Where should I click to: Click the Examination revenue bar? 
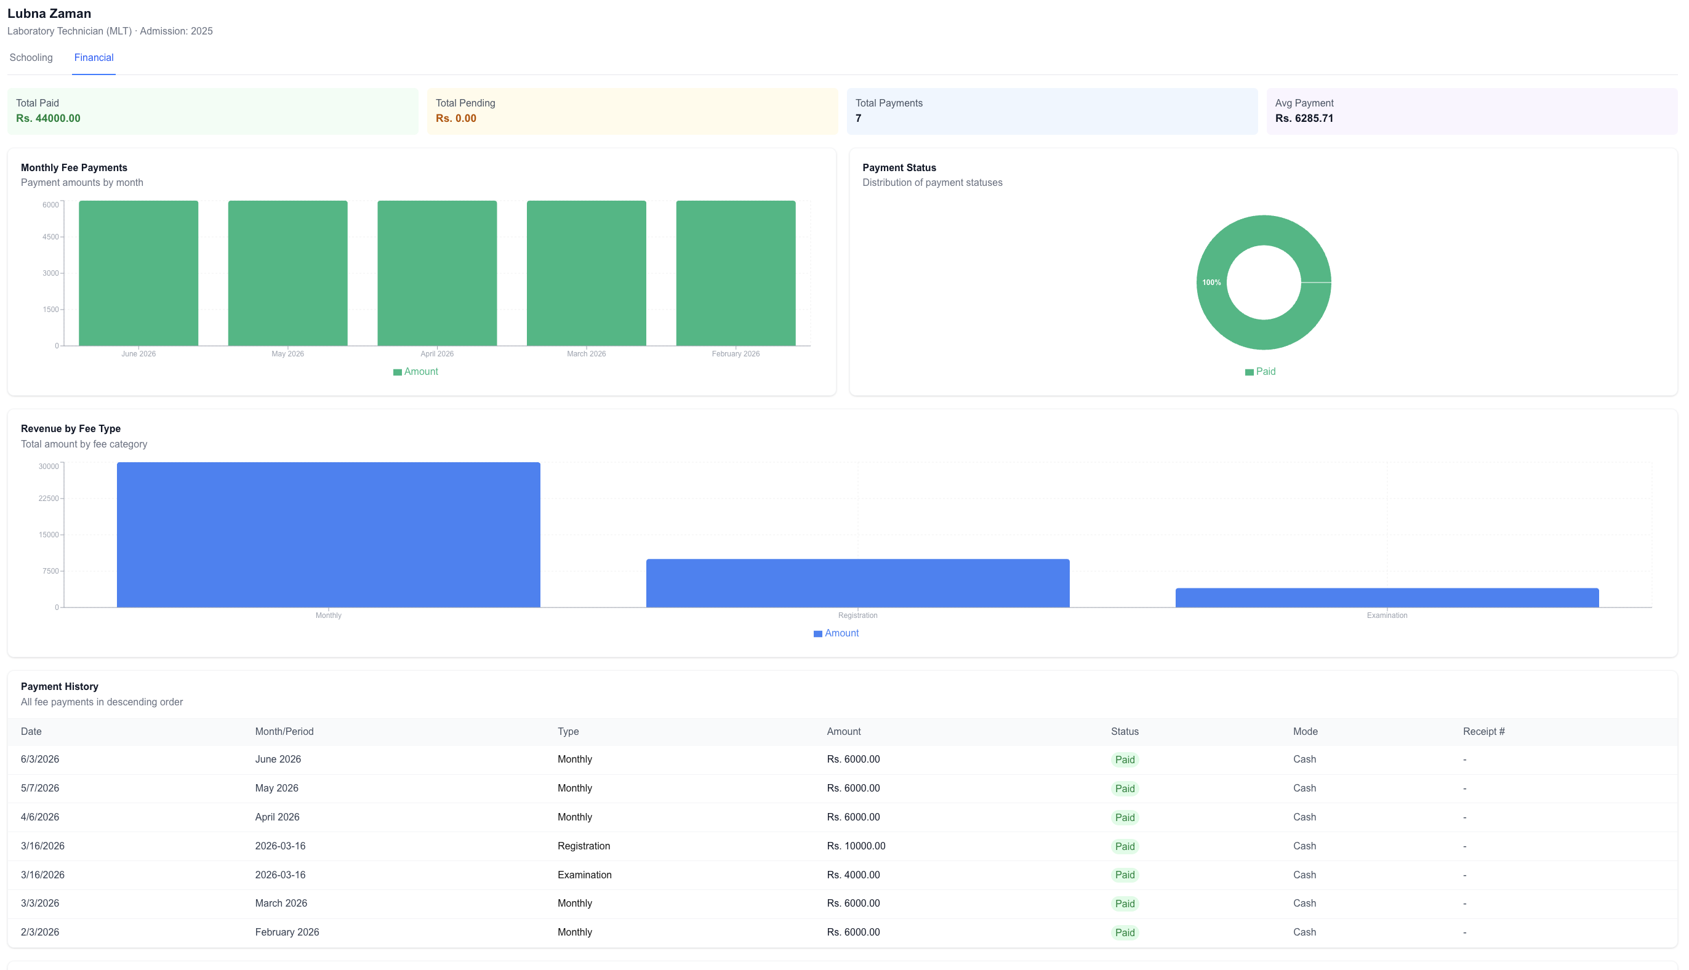1387,598
